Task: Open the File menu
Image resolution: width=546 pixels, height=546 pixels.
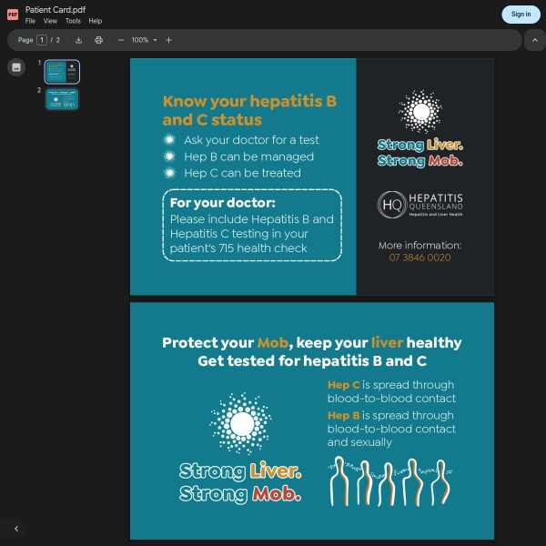Action: click(x=30, y=21)
